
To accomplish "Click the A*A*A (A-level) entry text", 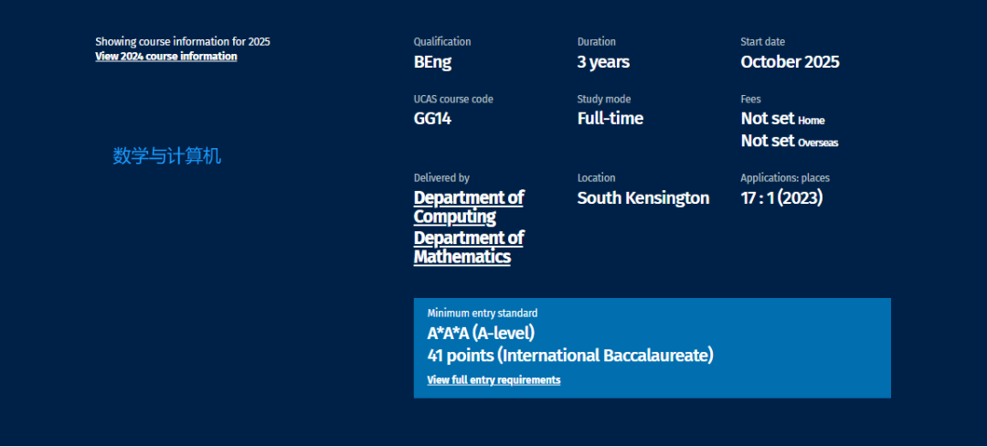I will pos(481,334).
